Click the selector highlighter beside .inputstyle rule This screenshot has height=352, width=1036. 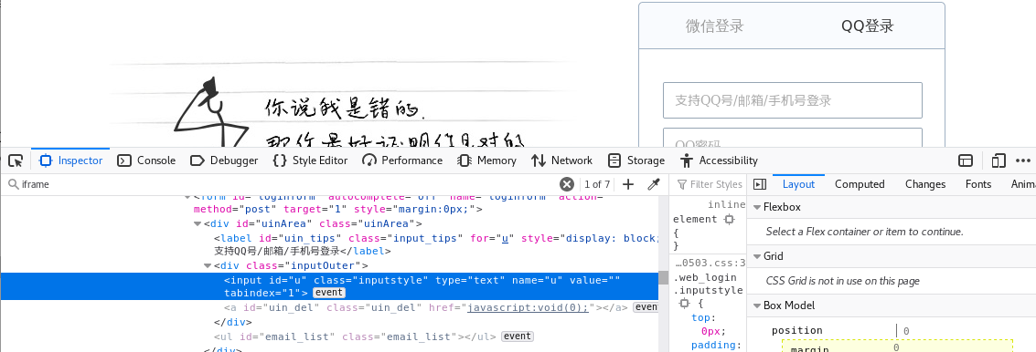(x=685, y=304)
